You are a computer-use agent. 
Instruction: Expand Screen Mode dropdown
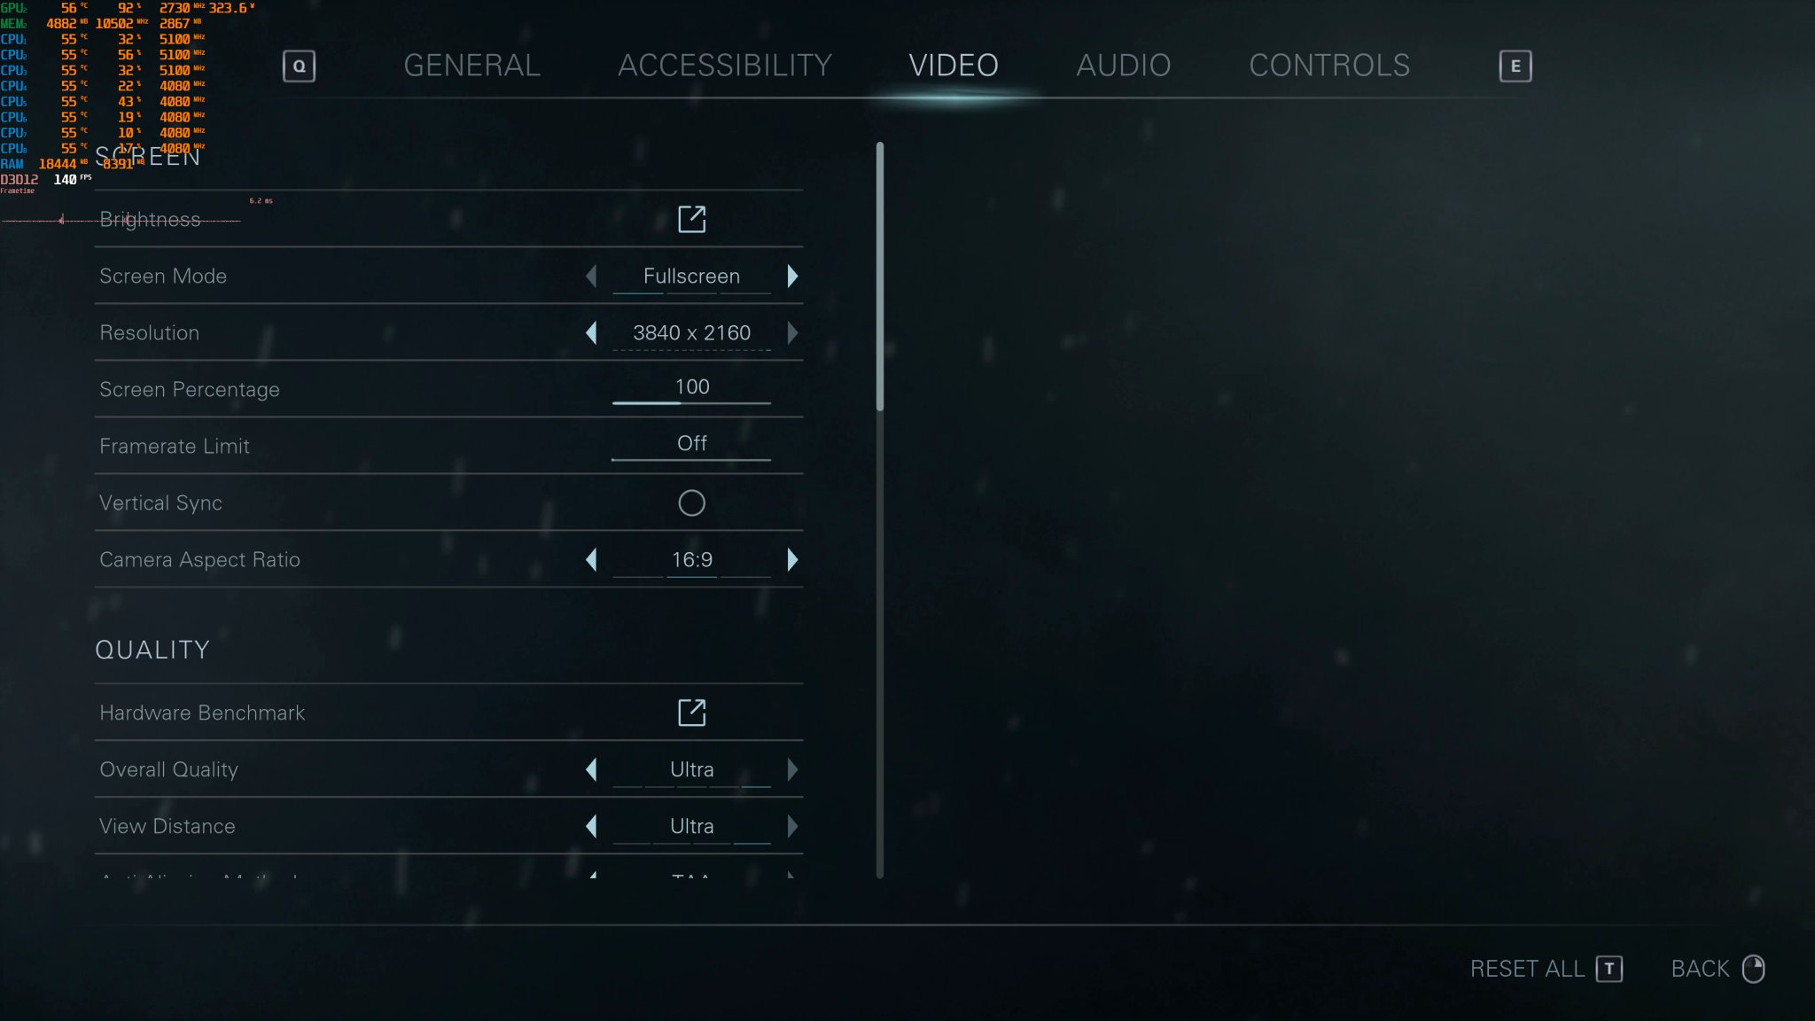[x=692, y=276]
